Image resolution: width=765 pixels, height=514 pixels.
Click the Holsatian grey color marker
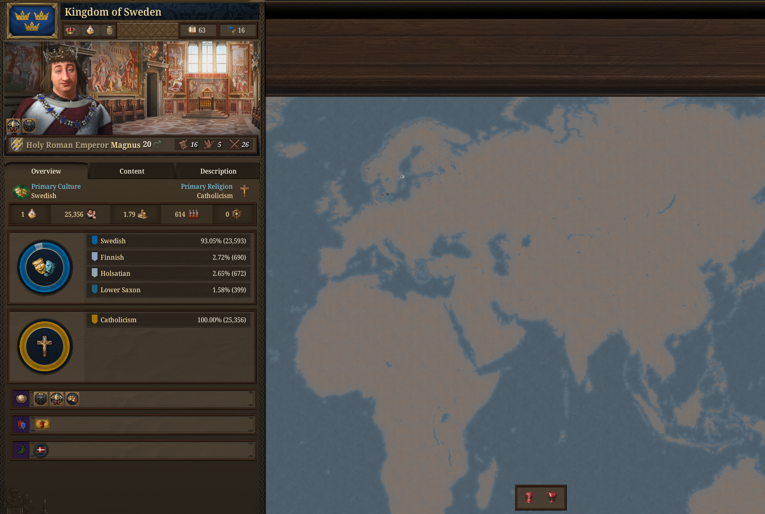pyautogui.click(x=95, y=273)
